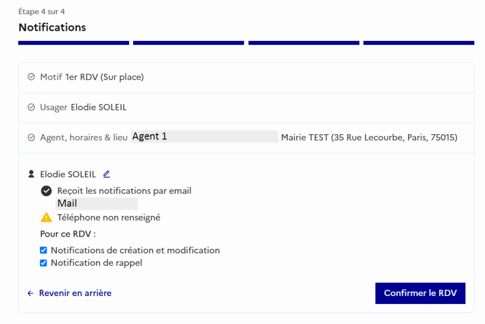Open the Usager Elodie SOLEIL step row
The width and height of the screenshot is (485, 324).
[246, 108]
